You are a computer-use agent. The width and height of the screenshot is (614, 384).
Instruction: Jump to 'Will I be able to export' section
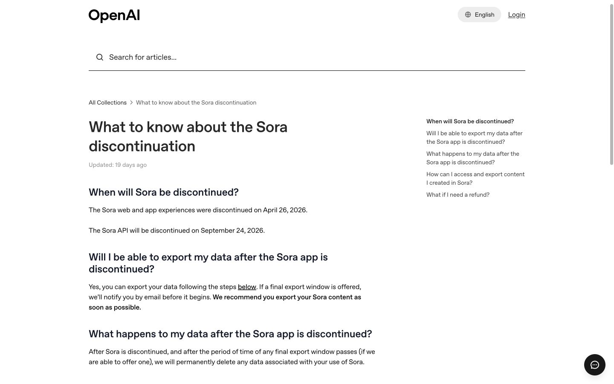coord(474,137)
